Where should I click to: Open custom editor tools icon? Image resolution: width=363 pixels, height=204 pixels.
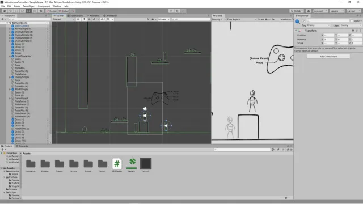41,11
